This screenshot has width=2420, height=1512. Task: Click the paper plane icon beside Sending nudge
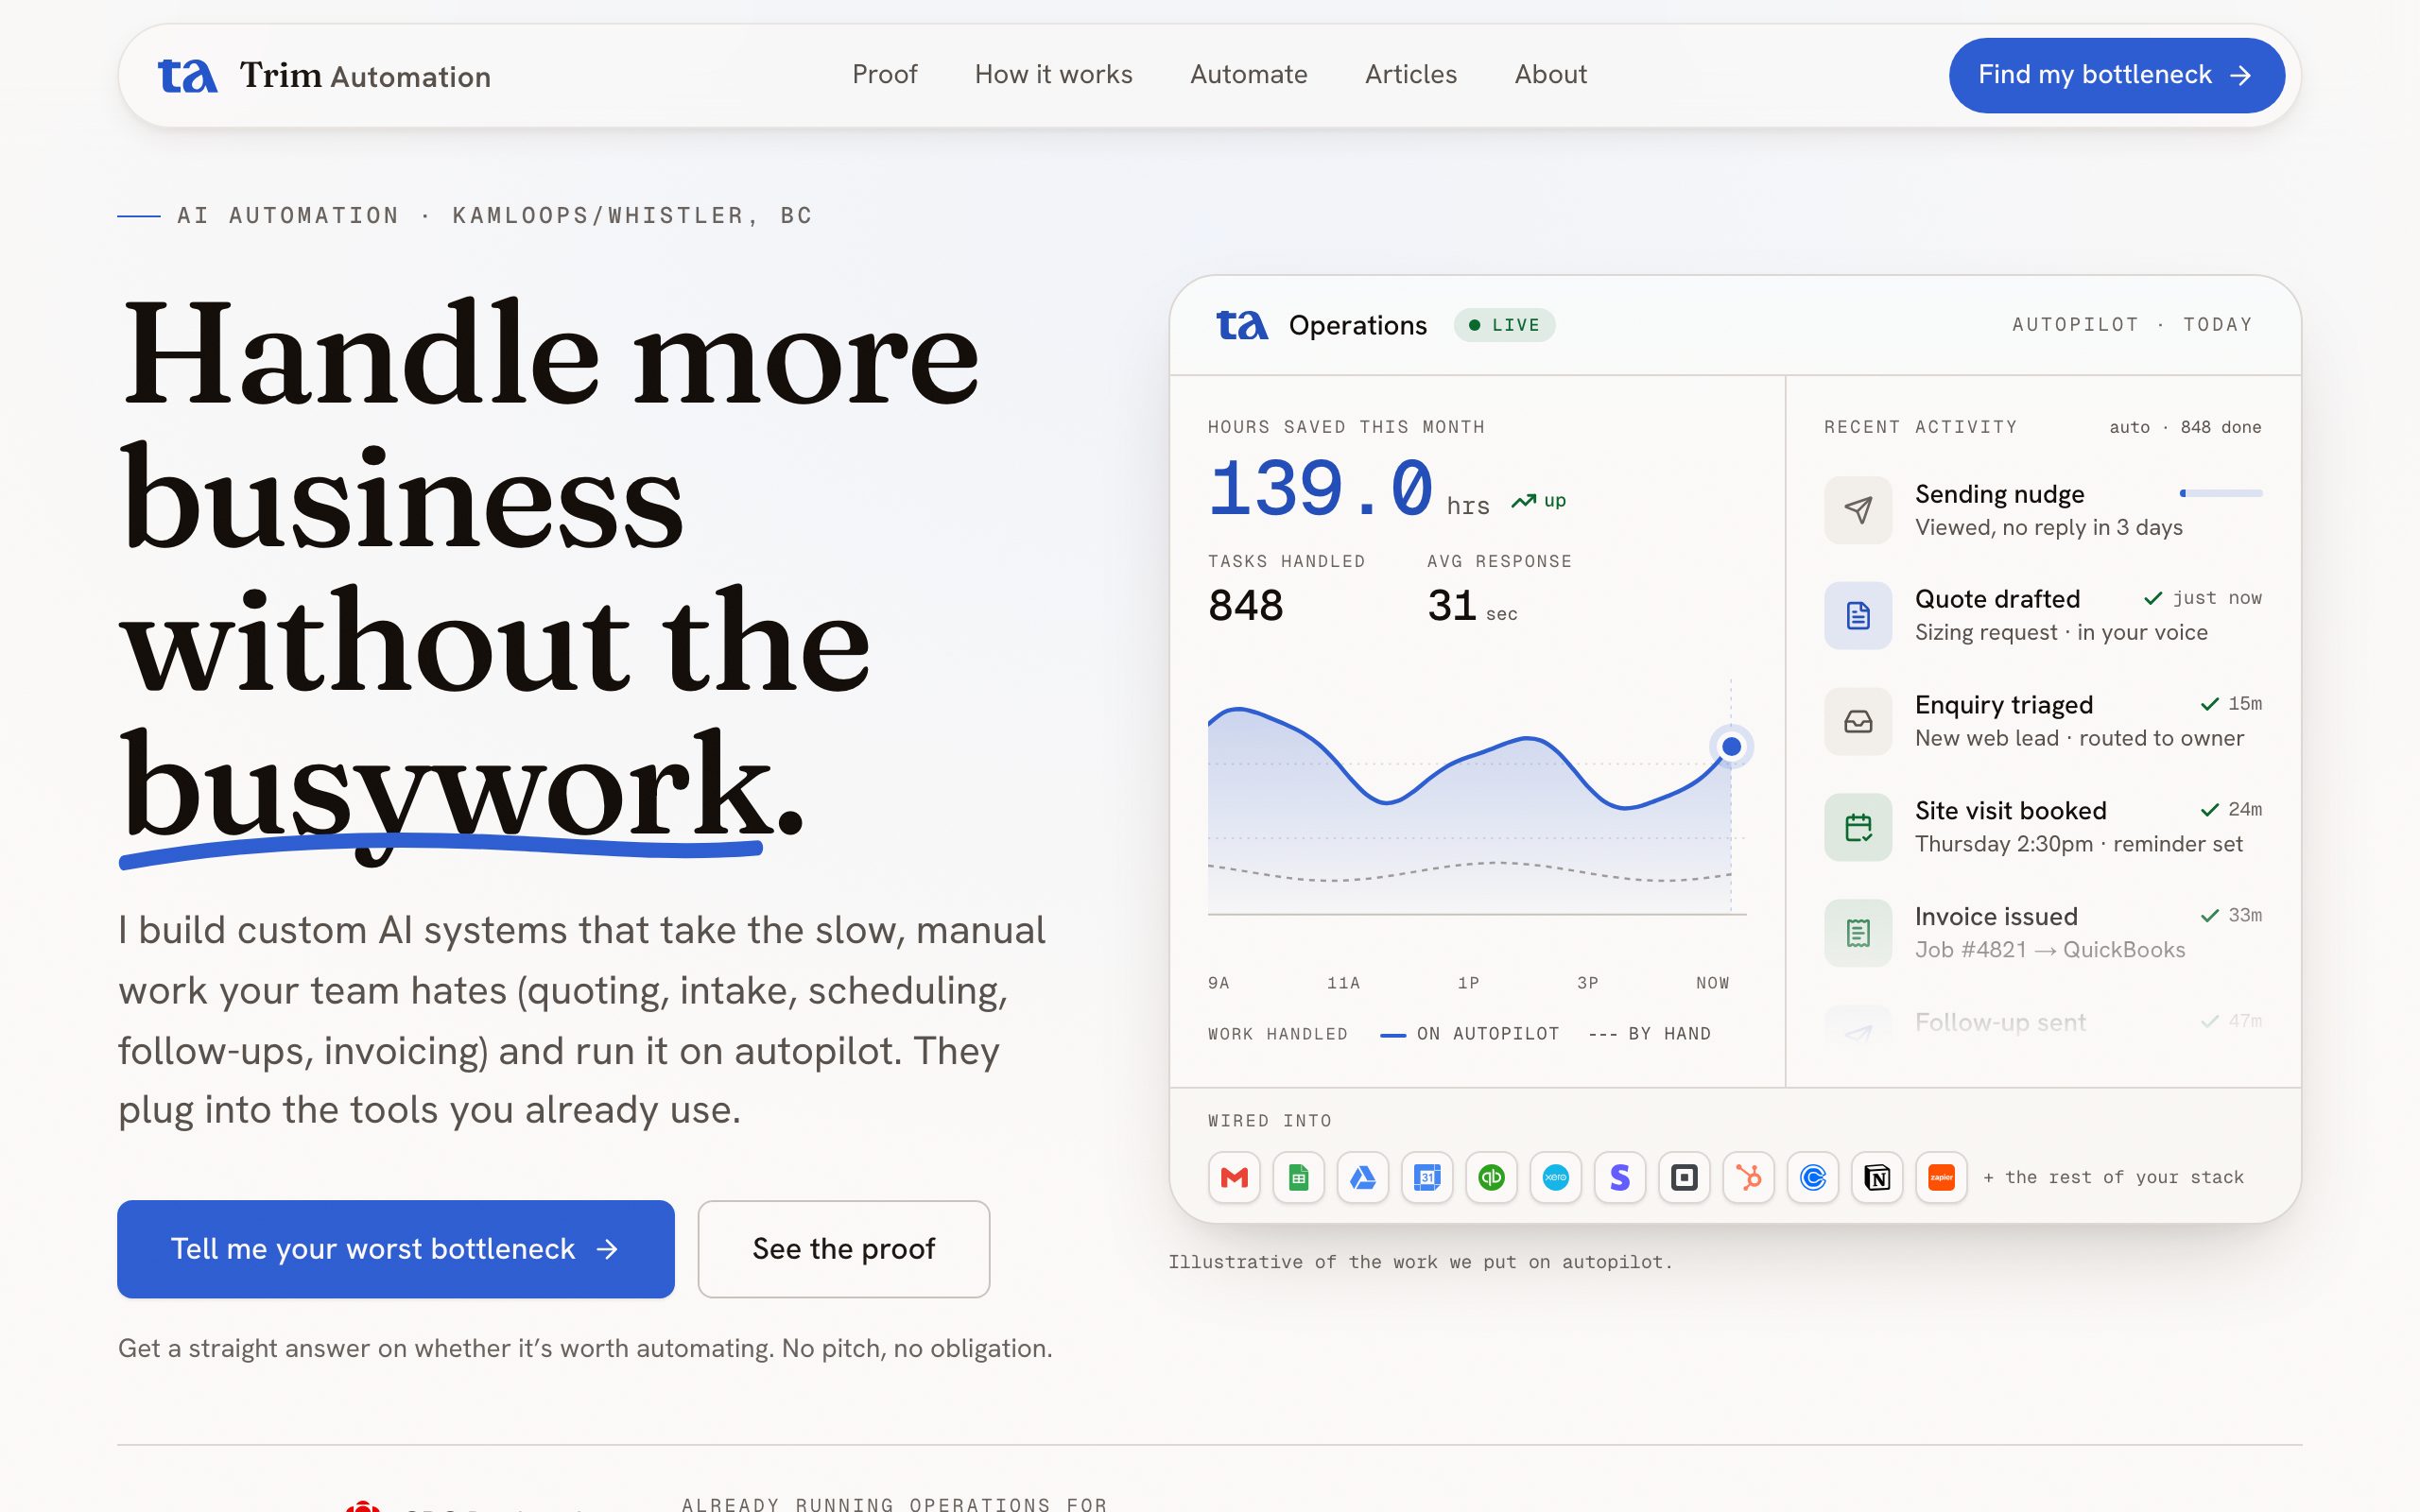pyautogui.click(x=1858, y=510)
